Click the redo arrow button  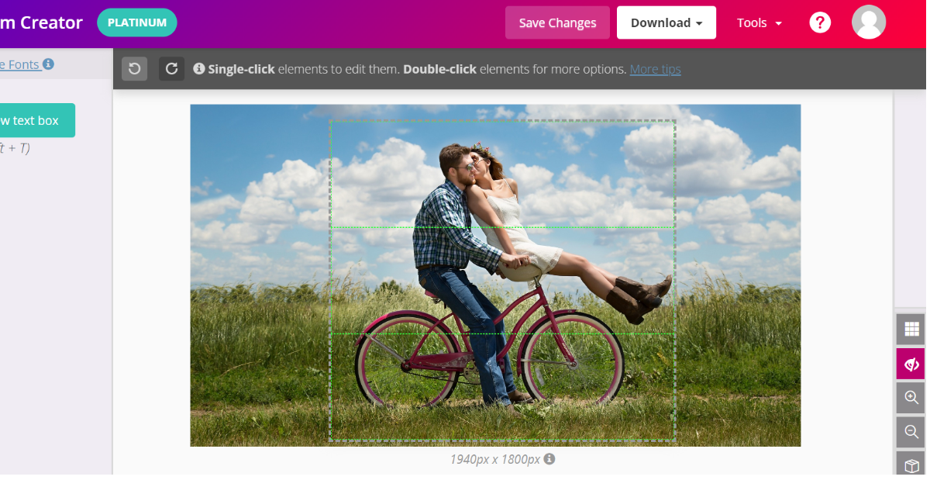(171, 68)
